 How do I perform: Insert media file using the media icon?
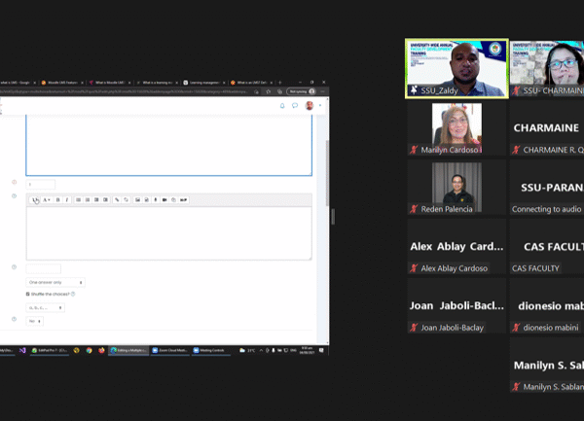(x=146, y=200)
